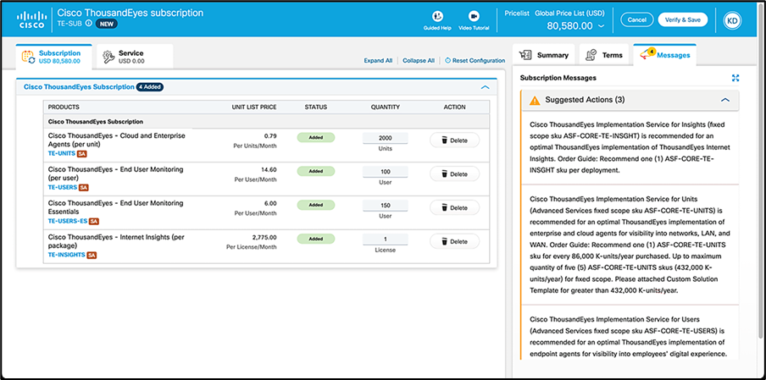The height and width of the screenshot is (380, 766).
Task: Click the SA badge next to TE-INSIGHTS
Action: (x=92, y=255)
